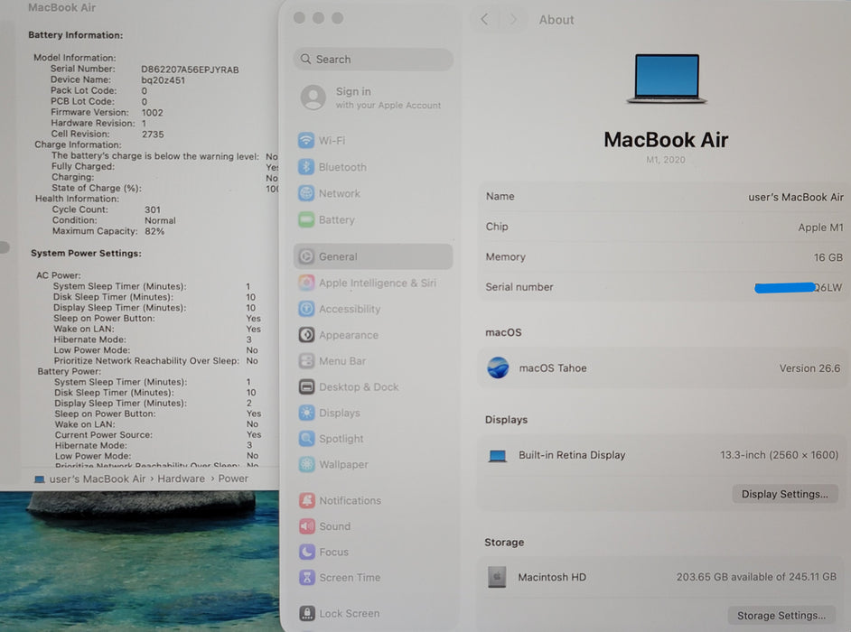Image resolution: width=851 pixels, height=632 pixels.
Task: Select Cycle Count value 301
Action: coord(153,209)
